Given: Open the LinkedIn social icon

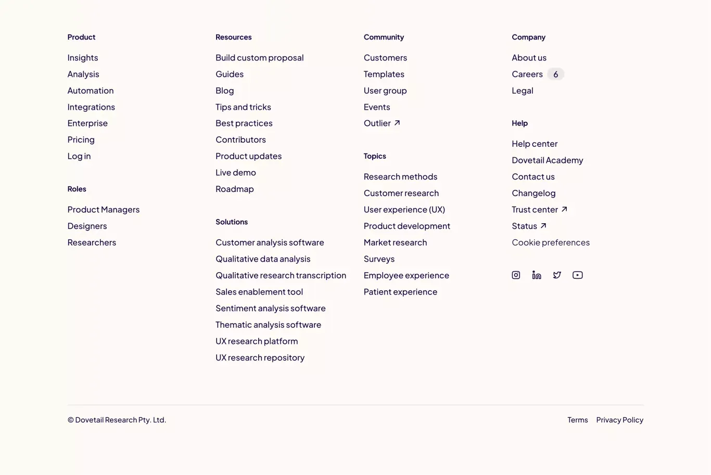Looking at the screenshot, I should 537,275.
